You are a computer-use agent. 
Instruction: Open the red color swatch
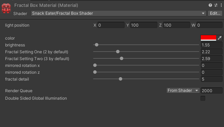point(208,38)
